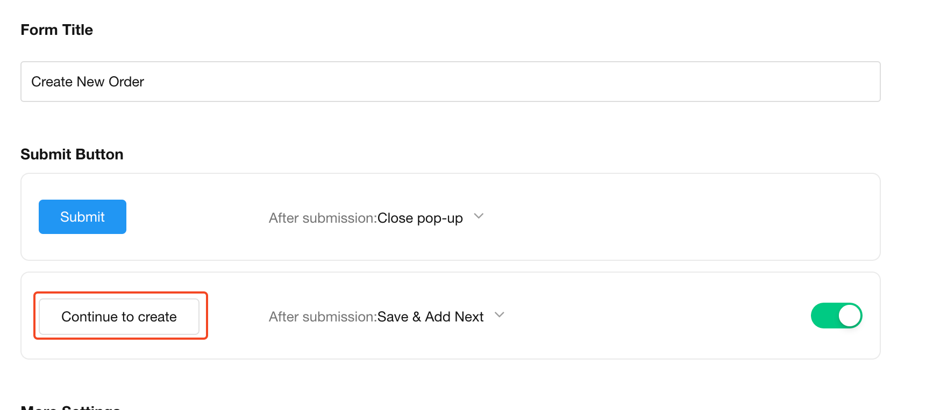Click "After submission:" label in Continue row
This screenshot has width=926, height=410.
point(323,317)
